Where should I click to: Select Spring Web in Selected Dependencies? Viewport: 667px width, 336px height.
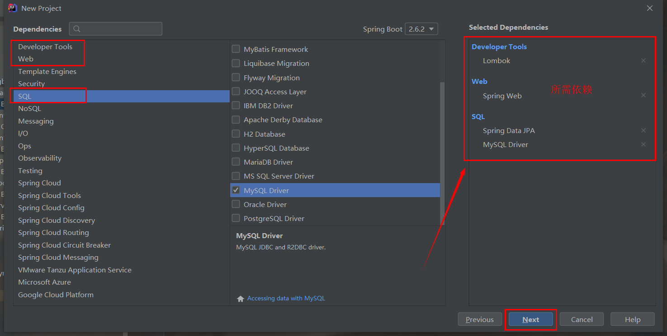click(502, 96)
